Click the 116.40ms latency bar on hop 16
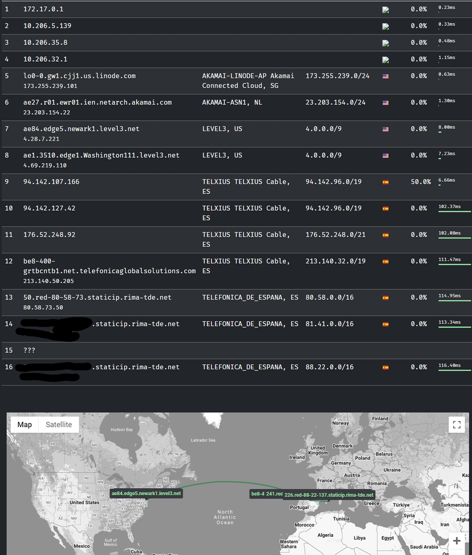The image size is (472, 555). click(454, 371)
